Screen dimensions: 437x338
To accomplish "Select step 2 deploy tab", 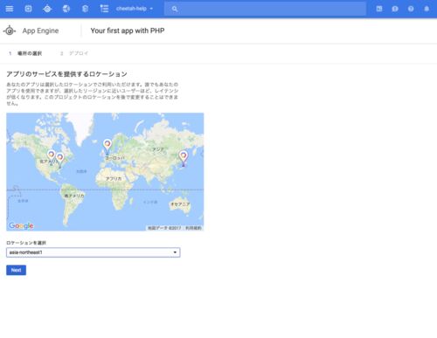I will click(x=74, y=53).
